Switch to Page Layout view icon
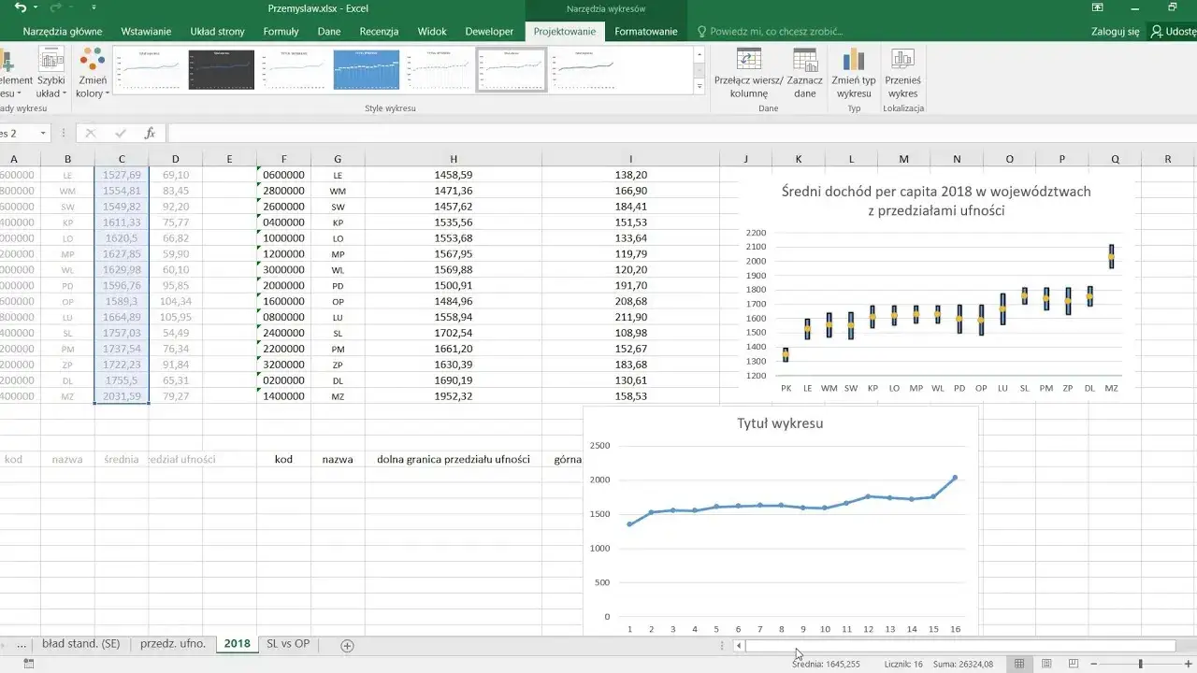Screen dimensions: 1197x673 (x=1045, y=664)
